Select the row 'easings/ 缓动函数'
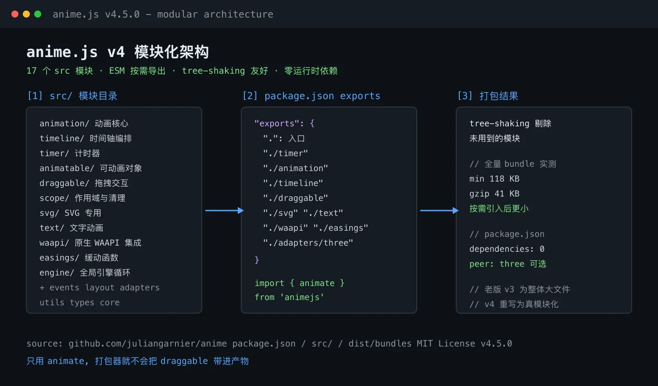The image size is (658, 386). coord(79,257)
